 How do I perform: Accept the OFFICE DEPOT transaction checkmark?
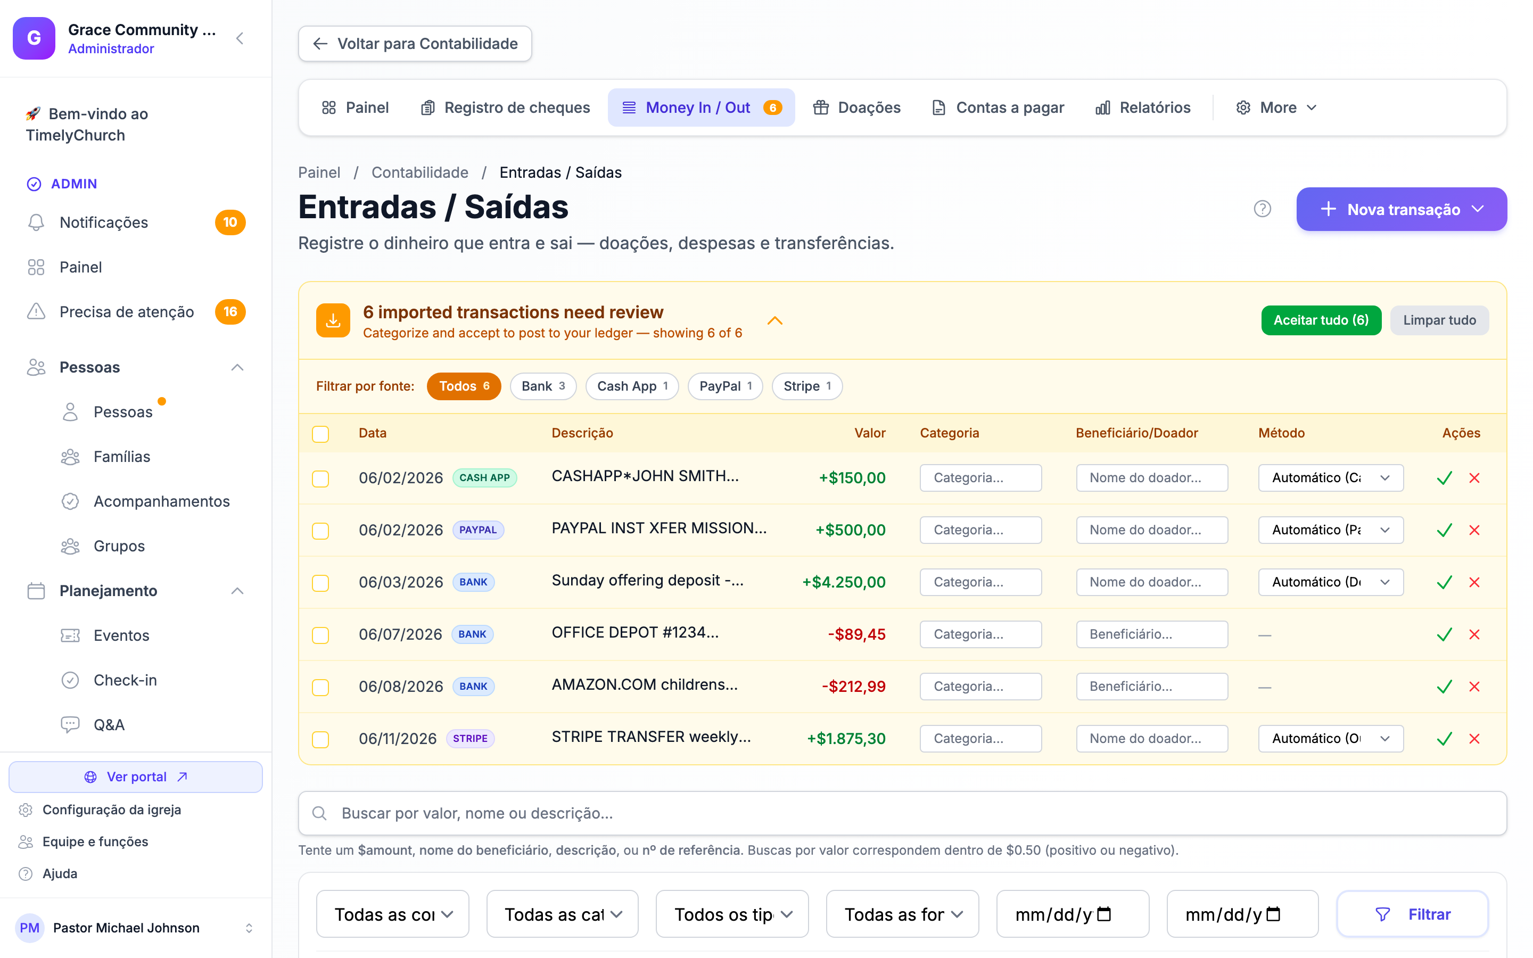click(1444, 634)
